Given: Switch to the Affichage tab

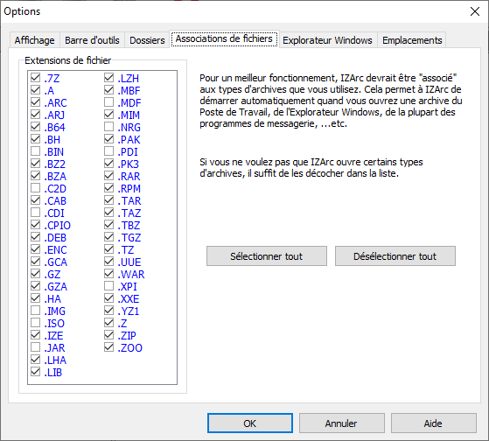Looking at the screenshot, I should [x=35, y=40].
